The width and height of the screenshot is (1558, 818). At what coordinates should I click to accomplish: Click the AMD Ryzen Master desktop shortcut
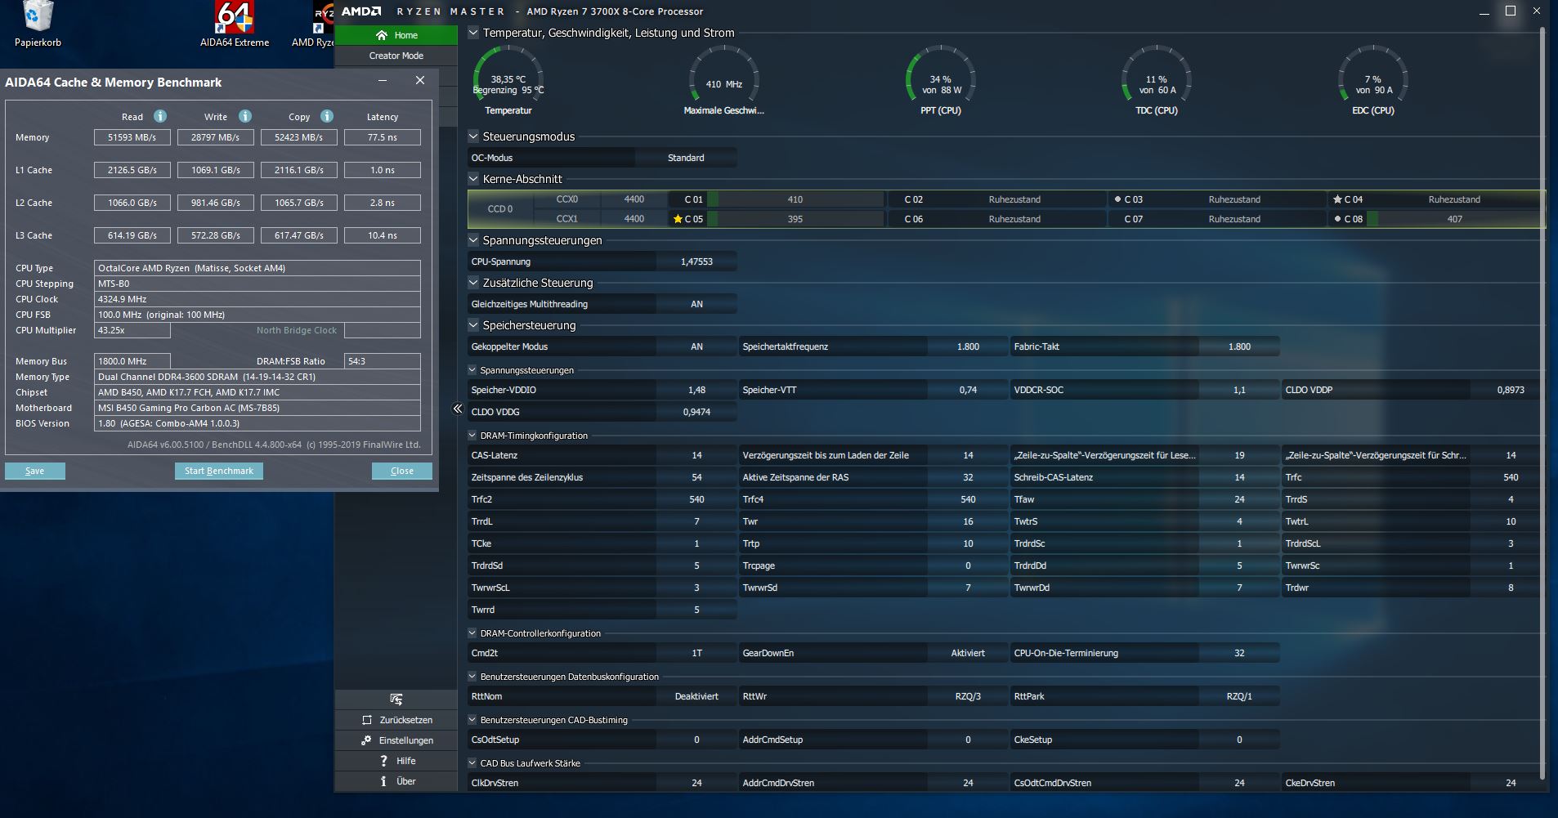314,25
